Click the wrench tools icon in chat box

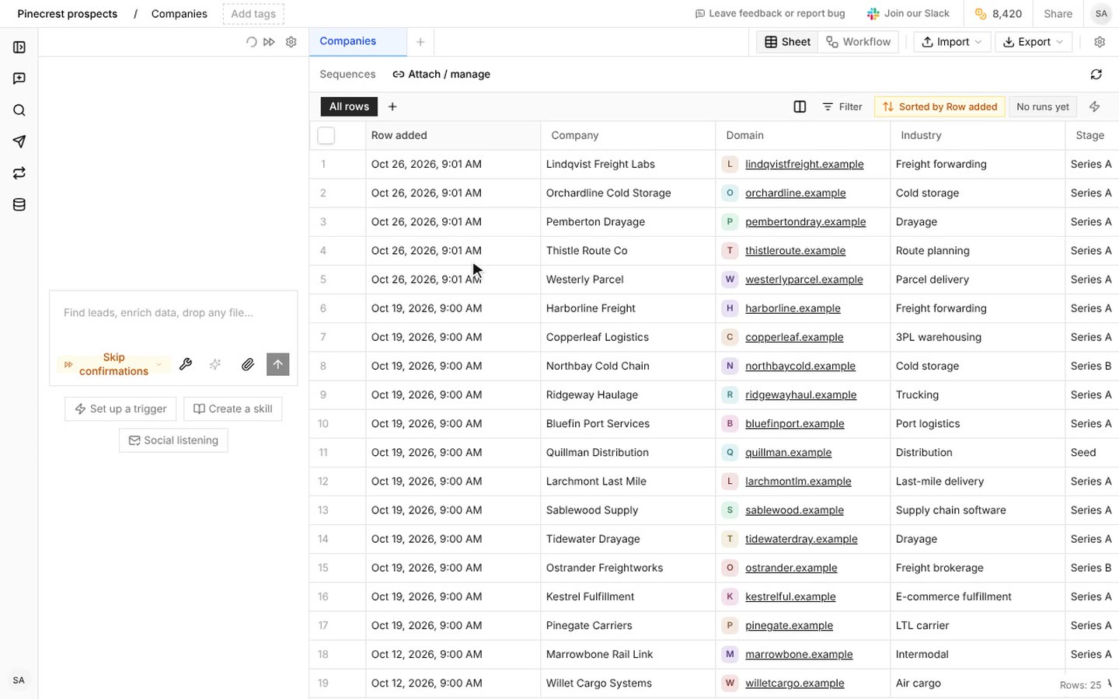pos(186,364)
